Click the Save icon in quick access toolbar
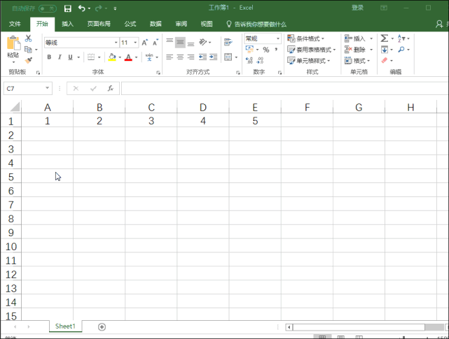The height and width of the screenshot is (339, 449). point(67,8)
